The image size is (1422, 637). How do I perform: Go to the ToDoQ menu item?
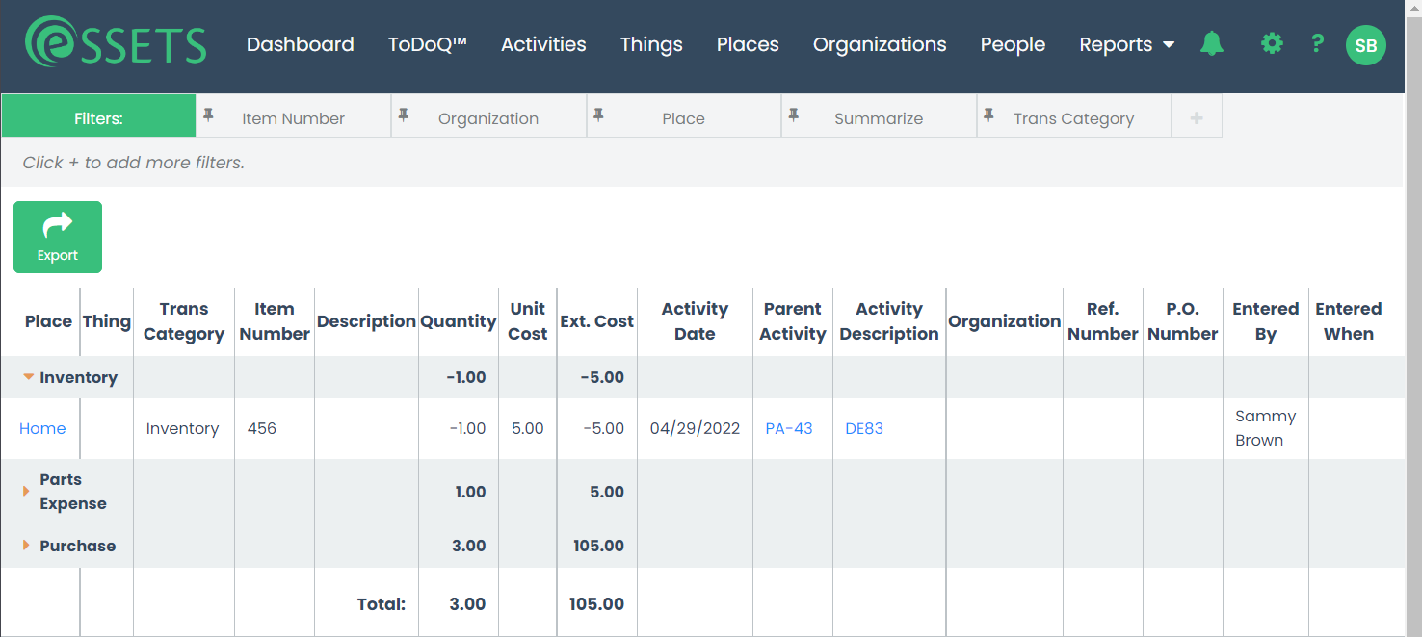[x=428, y=44]
